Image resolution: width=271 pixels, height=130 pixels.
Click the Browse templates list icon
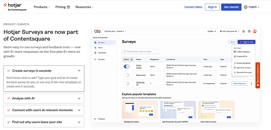[235, 63]
